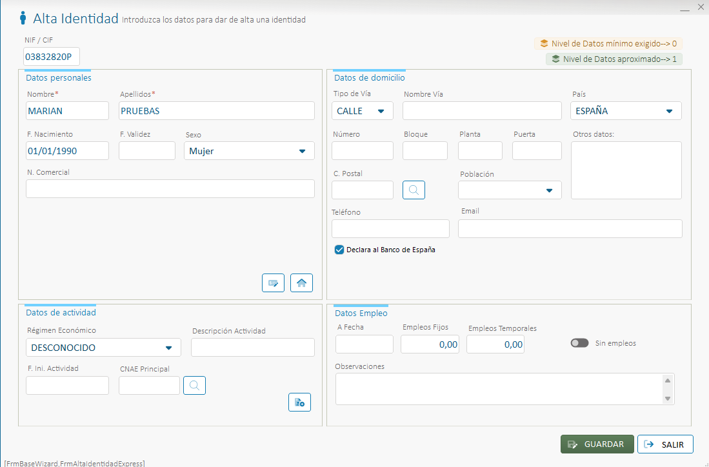Click the green layers icon for approximate data level
This screenshot has height=467, width=709.
pos(555,59)
